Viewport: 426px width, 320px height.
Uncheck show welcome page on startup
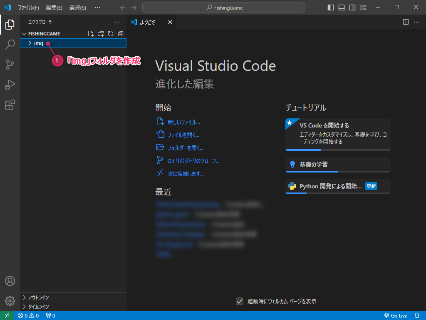pos(239,301)
